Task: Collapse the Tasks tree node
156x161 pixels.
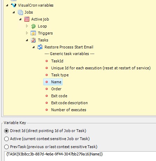Action: [x=27, y=40]
